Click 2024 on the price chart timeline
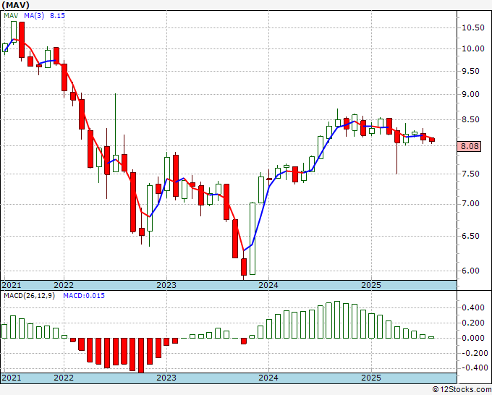492x395 pixels. point(268,285)
